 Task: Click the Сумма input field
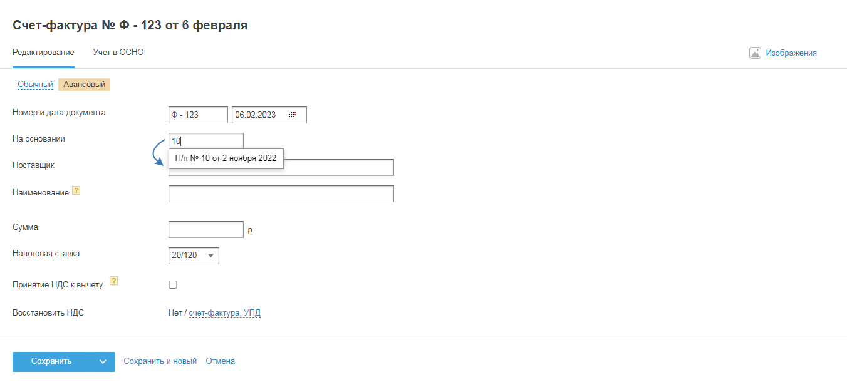click(205, 229)
